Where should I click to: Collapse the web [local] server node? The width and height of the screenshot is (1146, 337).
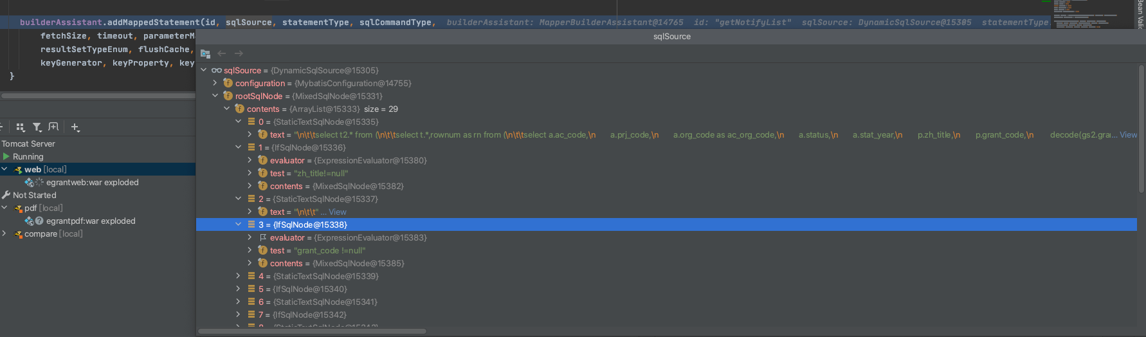5,169
